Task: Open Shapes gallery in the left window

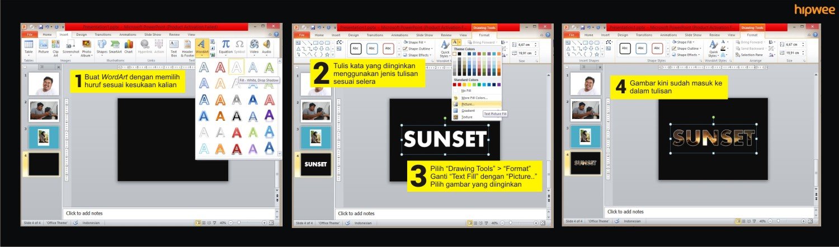Action: tap(102, 47)
